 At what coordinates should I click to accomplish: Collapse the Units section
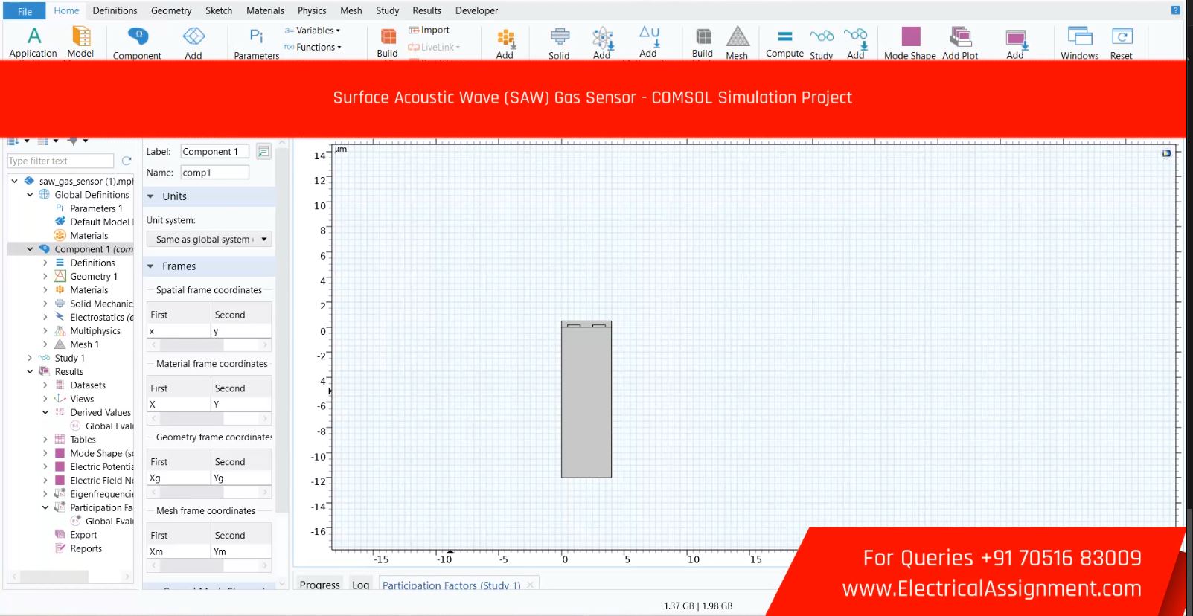pyautogui.click(x=150, y=196)
